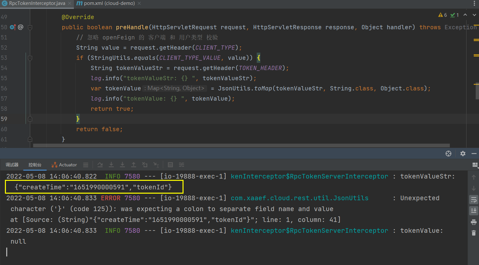Click the Step Into debugger icon
The image size is (479, 265).
coord(111,165)
